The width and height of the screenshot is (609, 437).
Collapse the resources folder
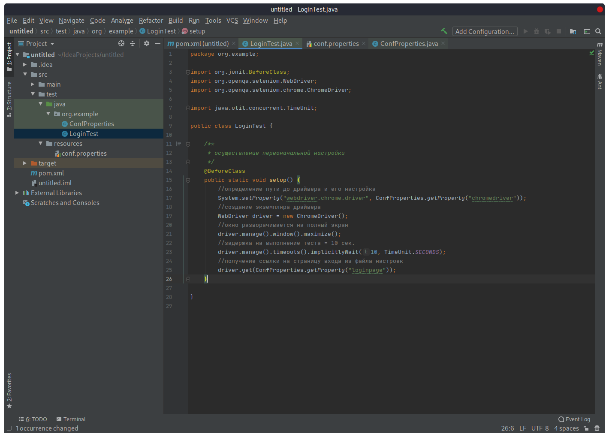41,143
